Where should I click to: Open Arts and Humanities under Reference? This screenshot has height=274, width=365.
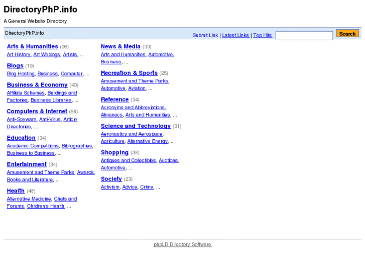[148, 115]
